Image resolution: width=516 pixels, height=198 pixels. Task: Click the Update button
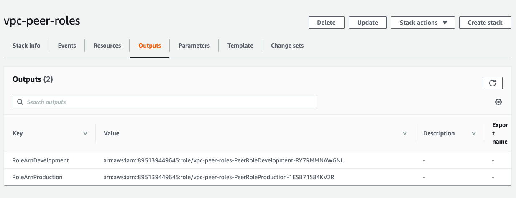pyautogui.click(x=368, y=23)
